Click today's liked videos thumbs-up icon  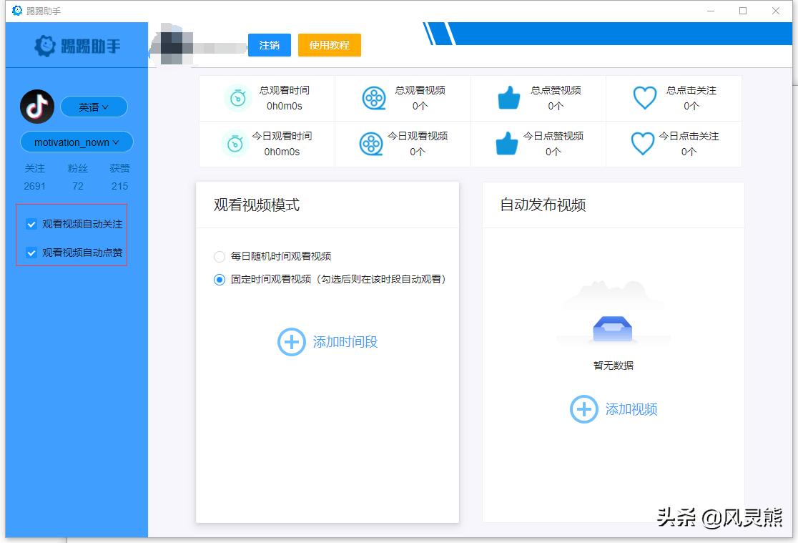pyautogui.click(x=508, y=143)
